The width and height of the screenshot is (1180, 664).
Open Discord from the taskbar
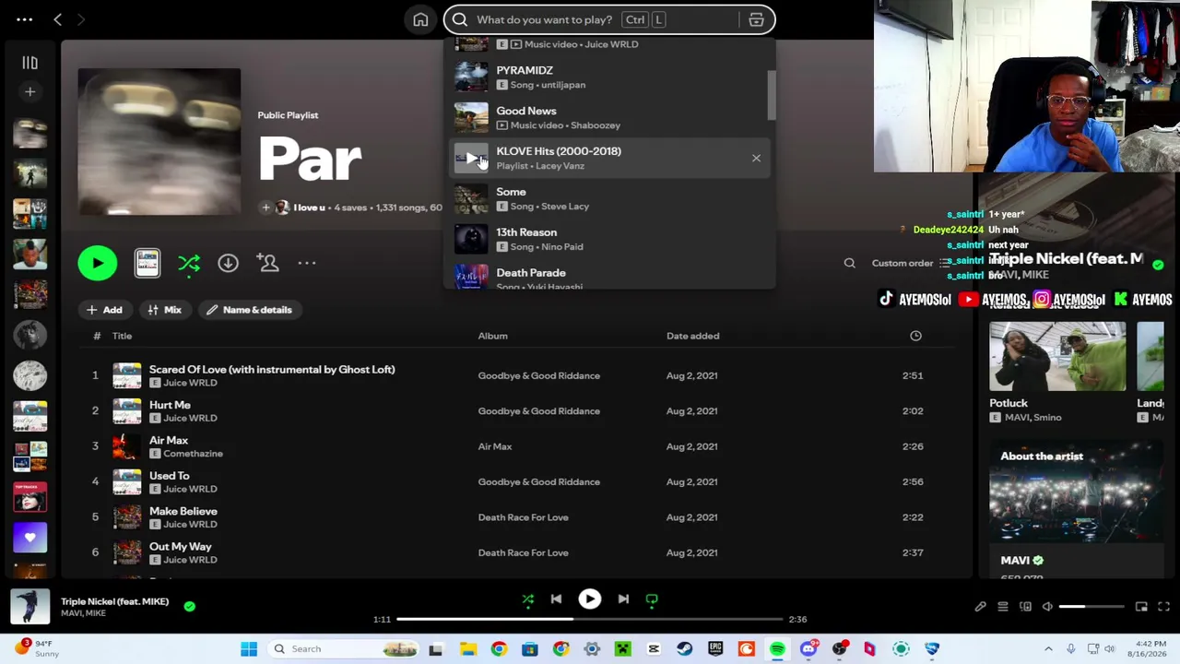click(x=808, y=649)
